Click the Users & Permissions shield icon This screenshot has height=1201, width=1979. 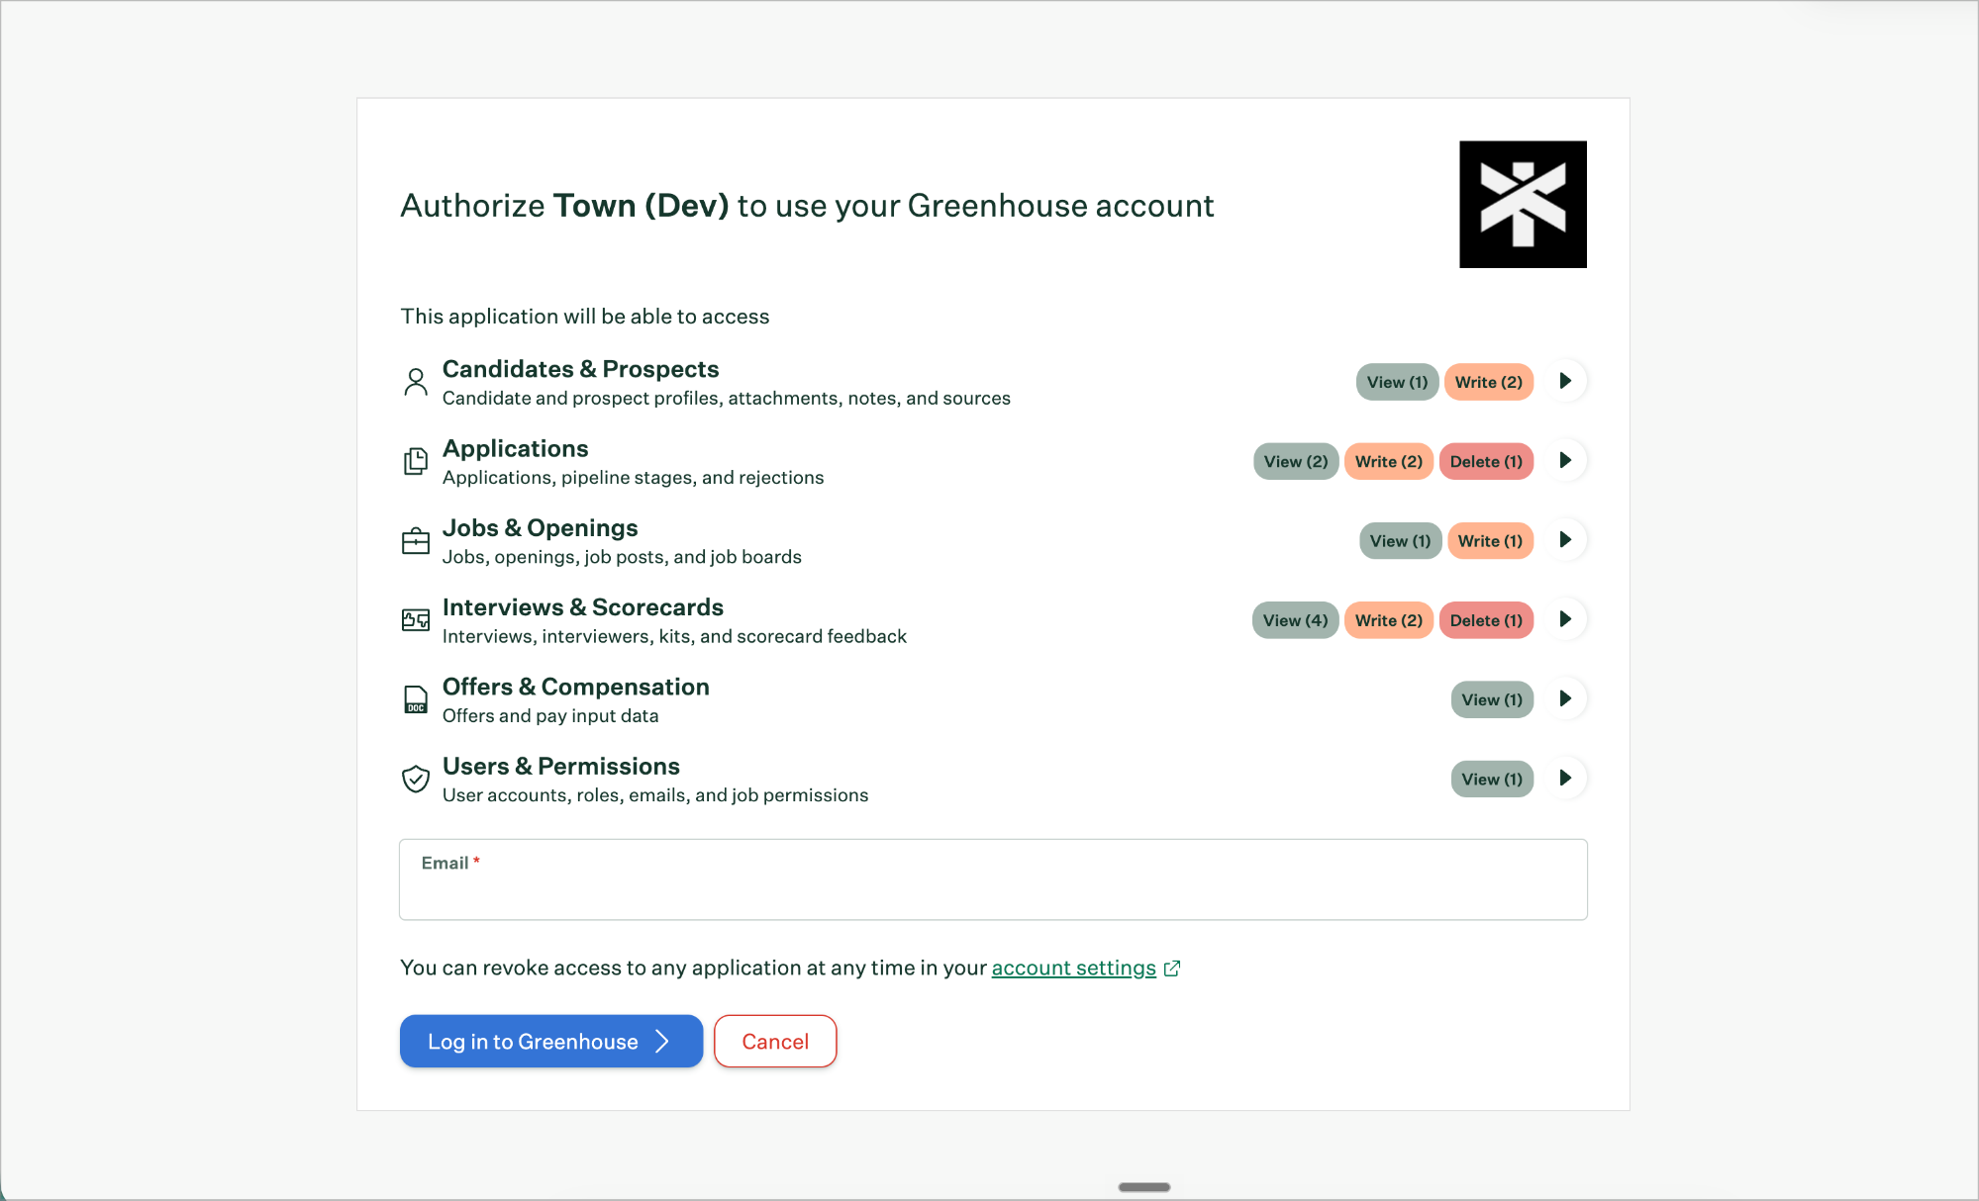pyautogui.click(x=416, y=779)
